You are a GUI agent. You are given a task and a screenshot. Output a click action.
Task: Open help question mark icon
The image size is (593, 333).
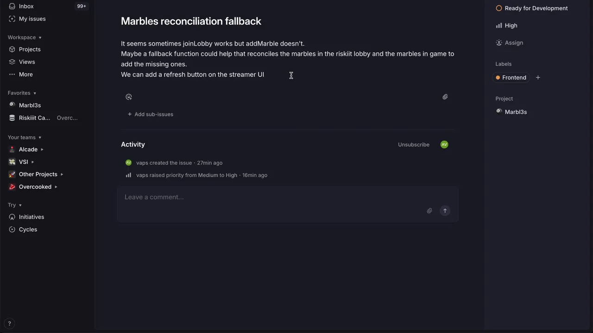[9, 324]
